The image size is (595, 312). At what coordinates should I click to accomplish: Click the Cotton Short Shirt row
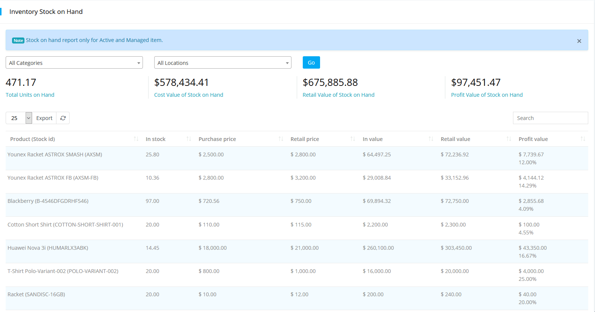65,225
